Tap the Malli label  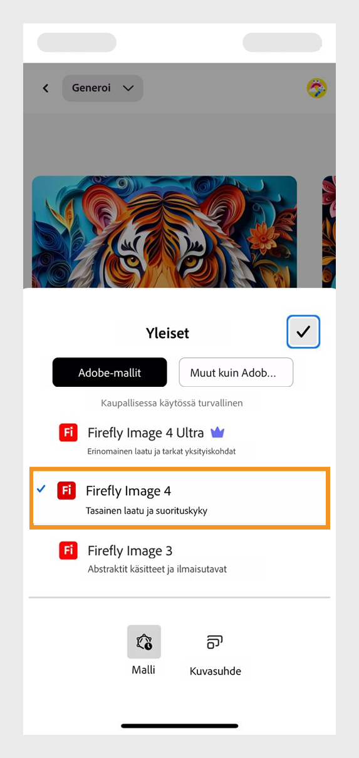click(143, 670)
